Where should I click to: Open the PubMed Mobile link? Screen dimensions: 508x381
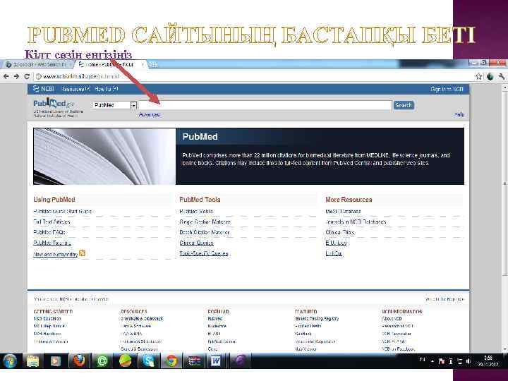pyautogui.click(x=196, y=211)
